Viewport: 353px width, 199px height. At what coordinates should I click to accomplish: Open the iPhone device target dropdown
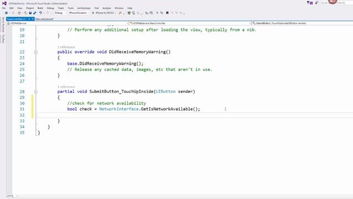106,13
